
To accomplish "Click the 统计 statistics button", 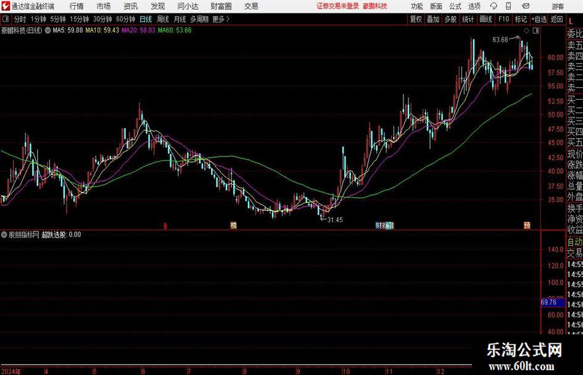I will point(468,19).
